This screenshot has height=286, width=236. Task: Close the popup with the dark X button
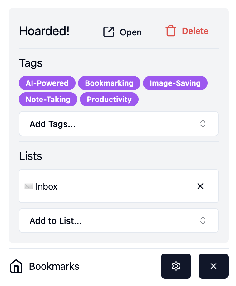[x=213, y=266]
